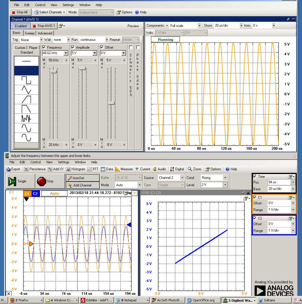Image resolution: width=302 pixels, height=304 pixels.
Task: Open the Source Channel 2 dropdown
Action: (x=182, y=178)
